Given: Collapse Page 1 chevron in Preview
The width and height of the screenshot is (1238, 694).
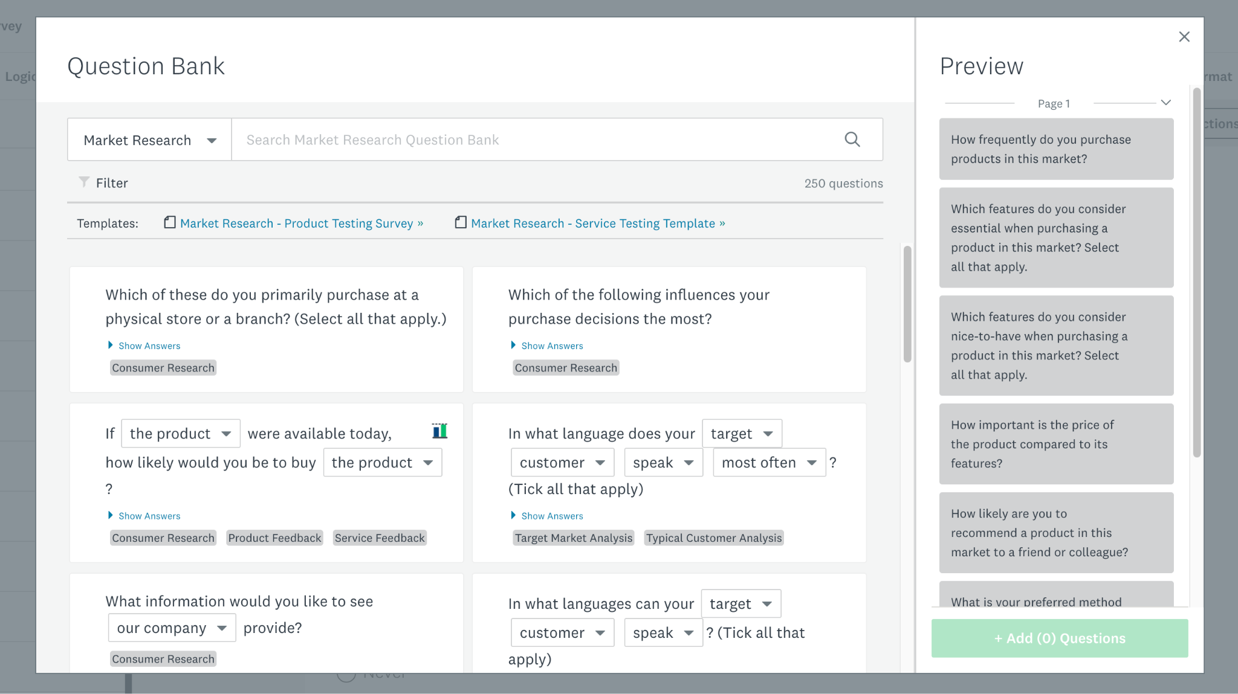Looking at the screenshot, I should click(x=1166, y=103).
